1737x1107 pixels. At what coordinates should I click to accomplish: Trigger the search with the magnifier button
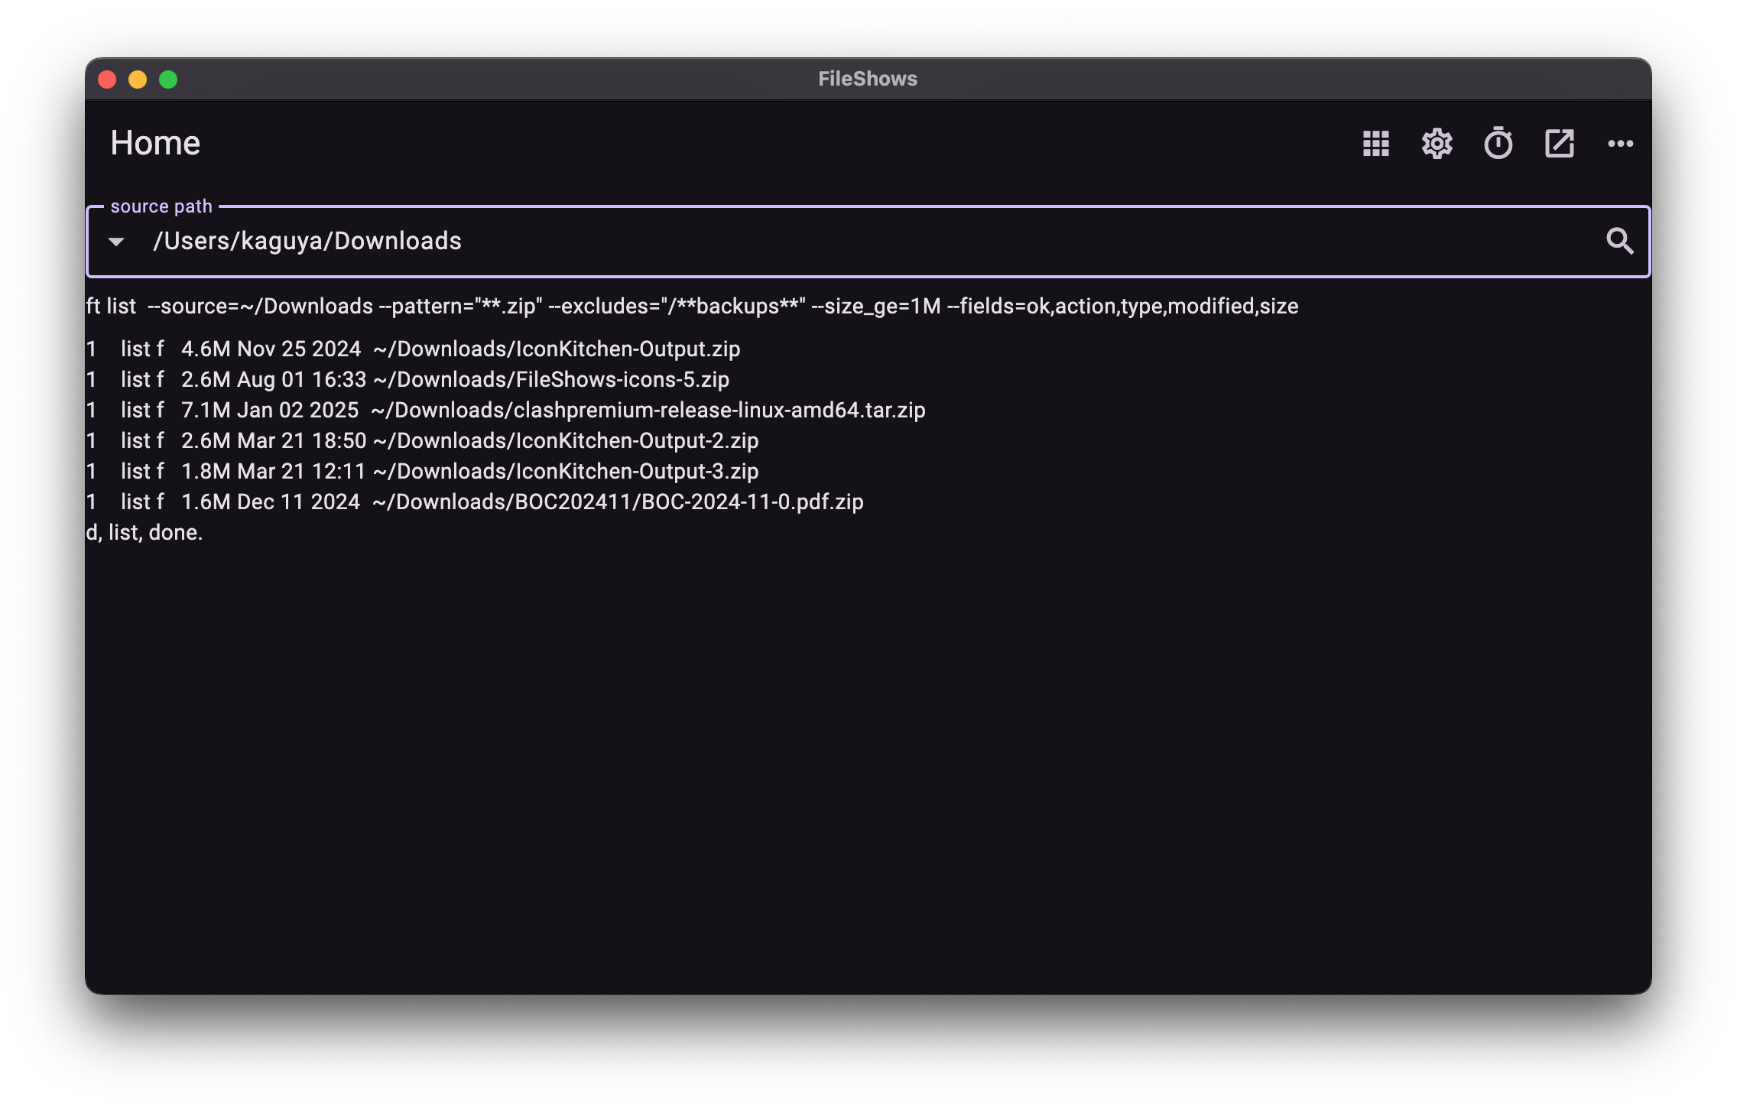[x=1618, y=241]
